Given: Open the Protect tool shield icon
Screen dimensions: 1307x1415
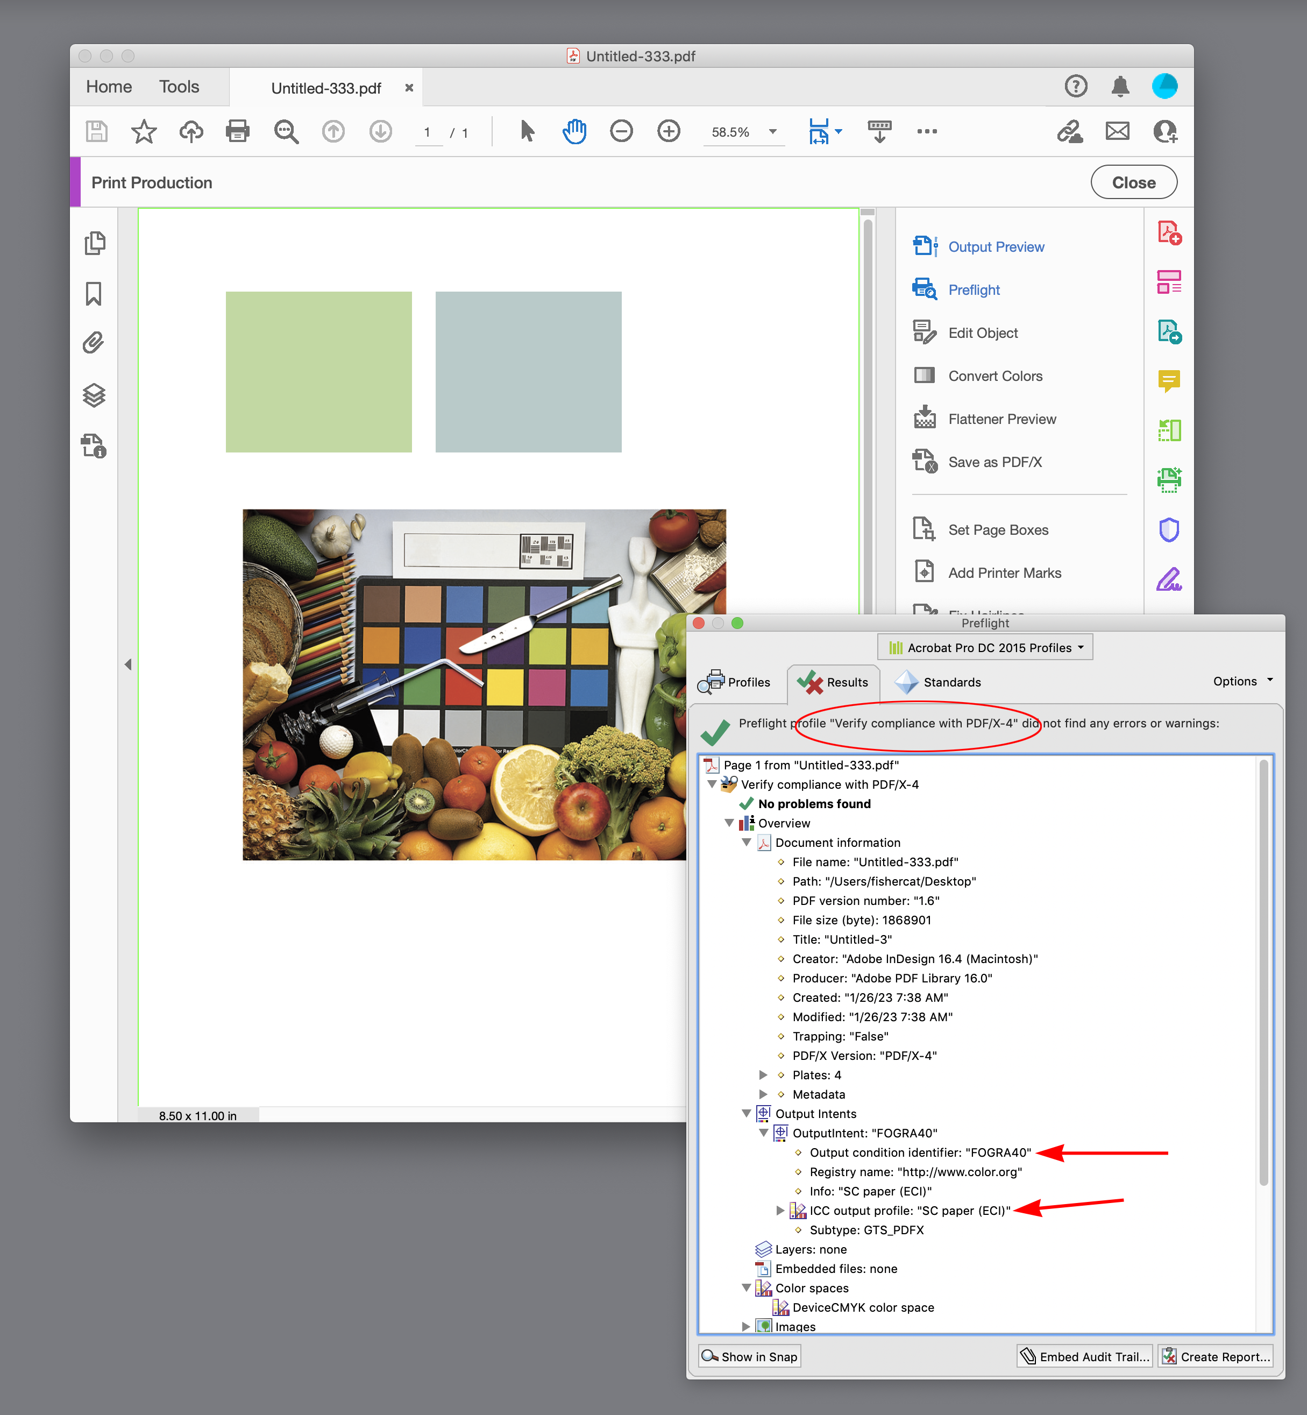Looking at the screenshot, I should 1169,529.
